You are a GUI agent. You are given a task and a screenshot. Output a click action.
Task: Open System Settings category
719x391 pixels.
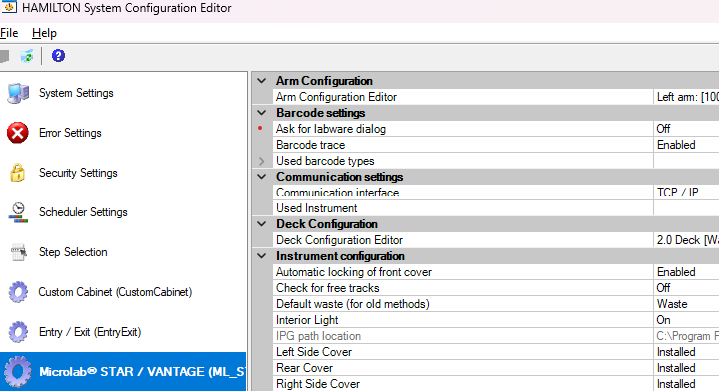(76, 93)
